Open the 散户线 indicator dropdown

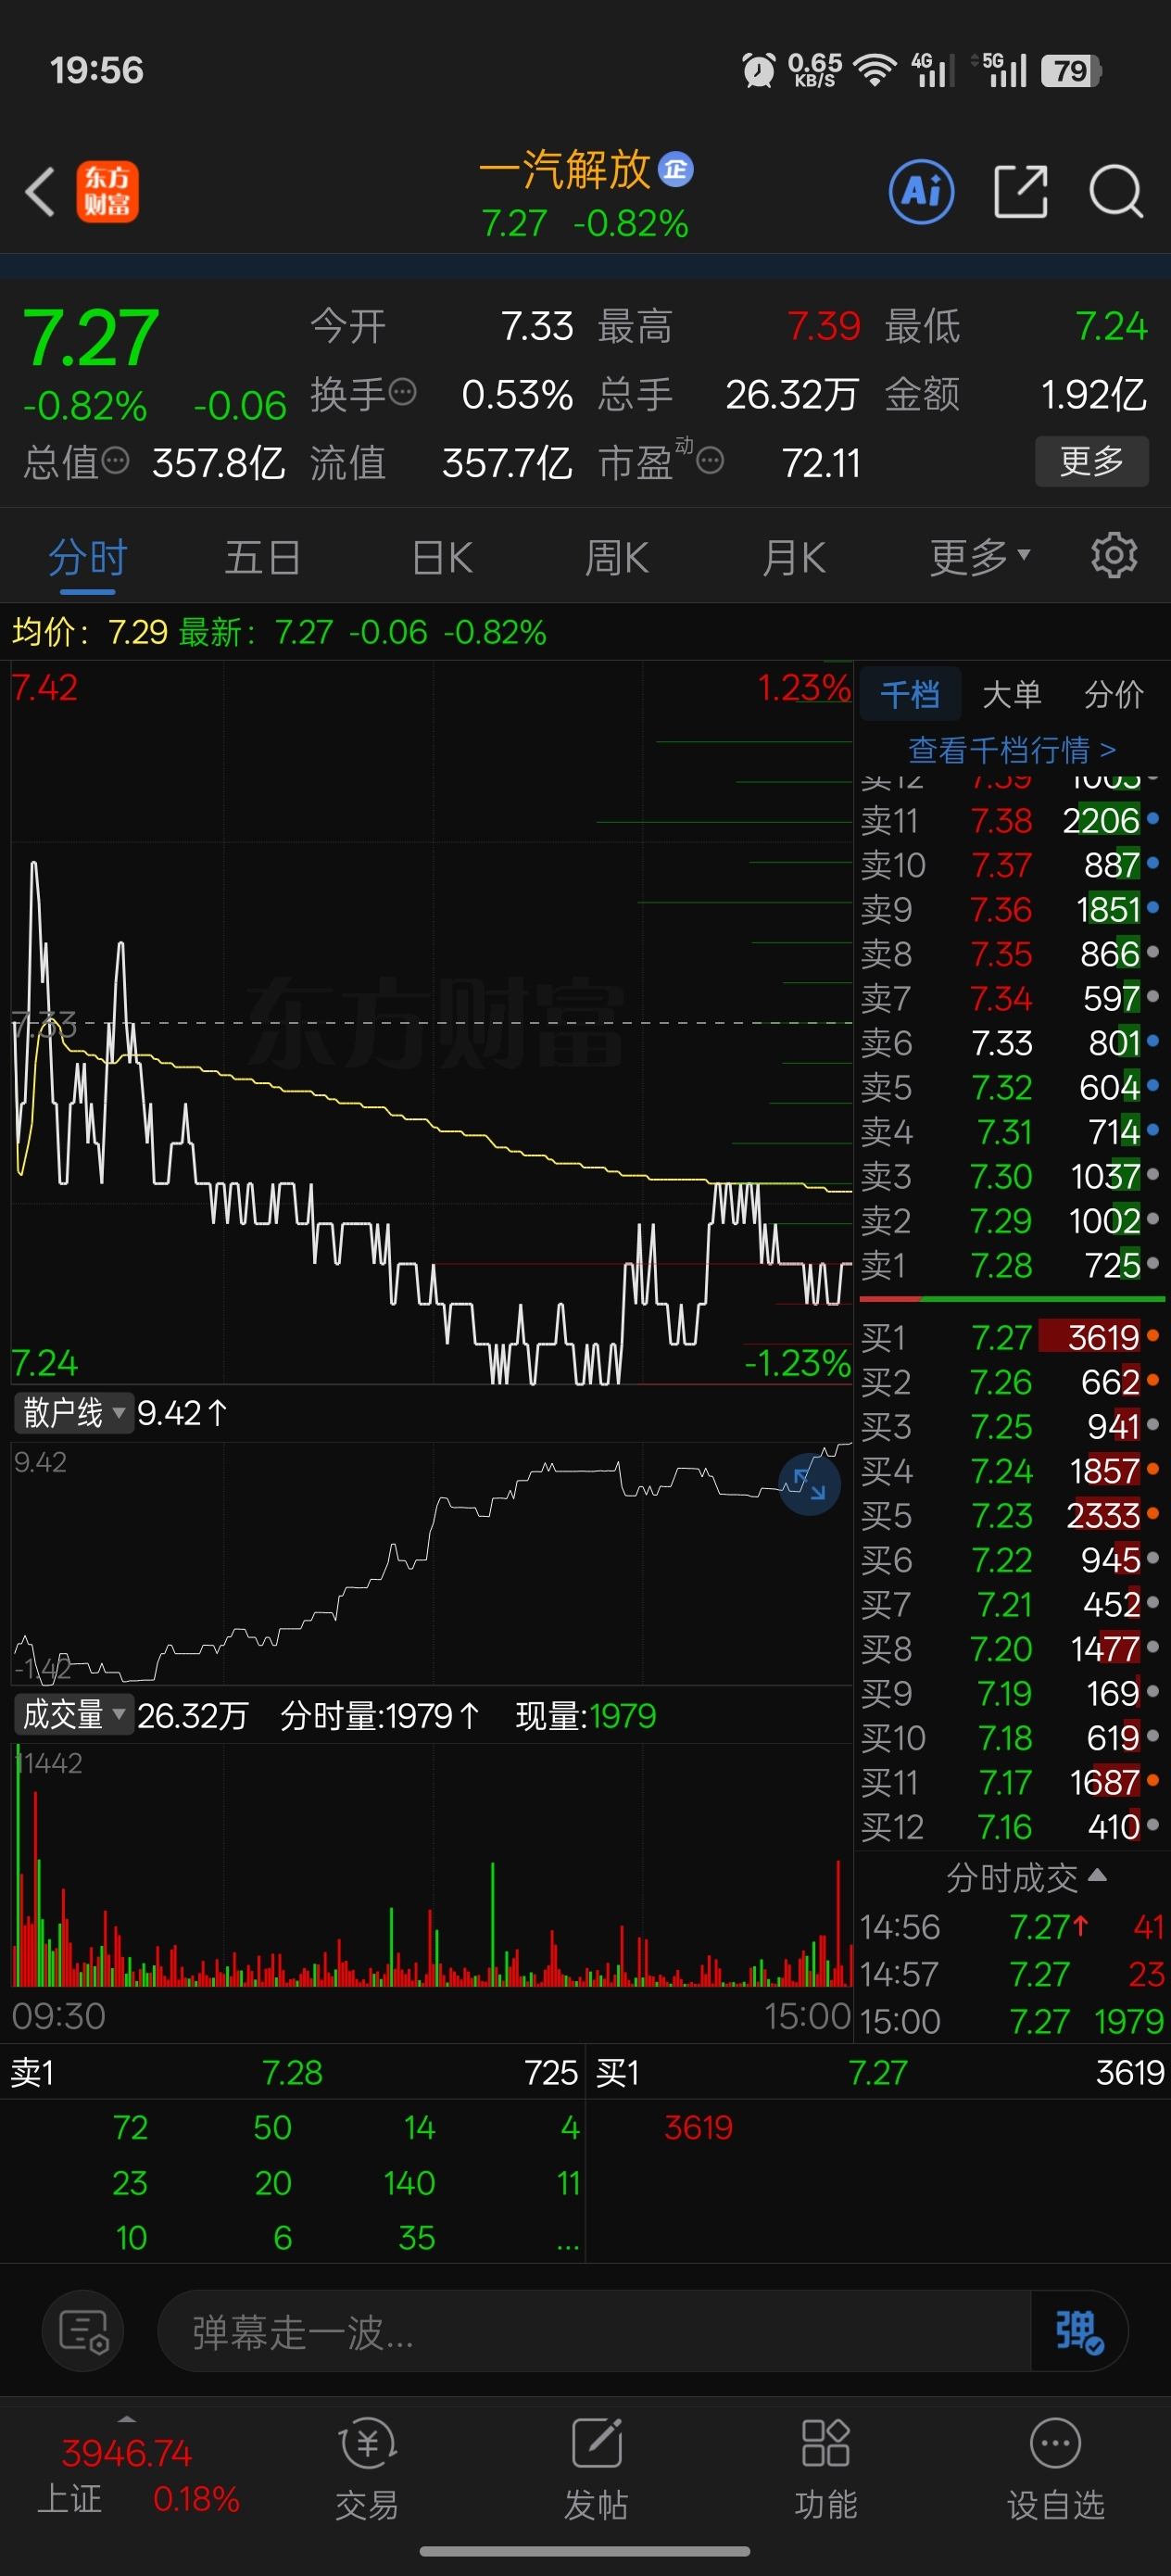point(72,1412)
